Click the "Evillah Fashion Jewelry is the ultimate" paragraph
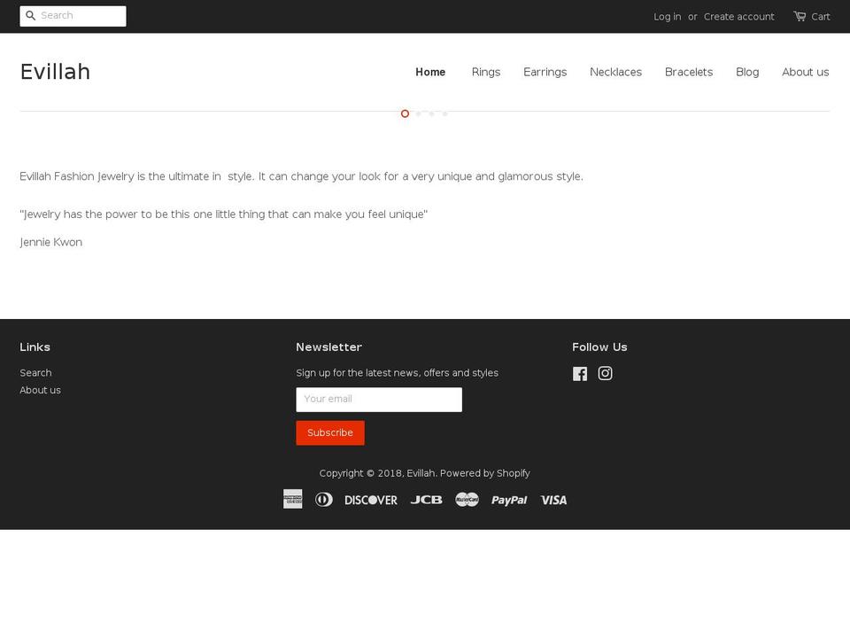This screenshot has width=850, height=638. (x=301, y=176)
